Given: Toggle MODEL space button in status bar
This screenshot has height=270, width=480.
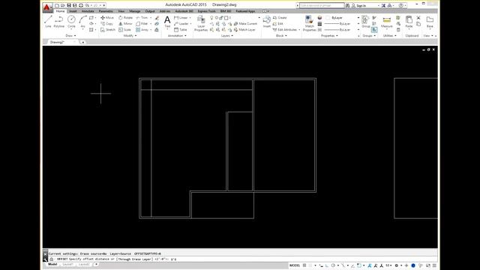Looking at the screenshot, I should click(295, 265).
